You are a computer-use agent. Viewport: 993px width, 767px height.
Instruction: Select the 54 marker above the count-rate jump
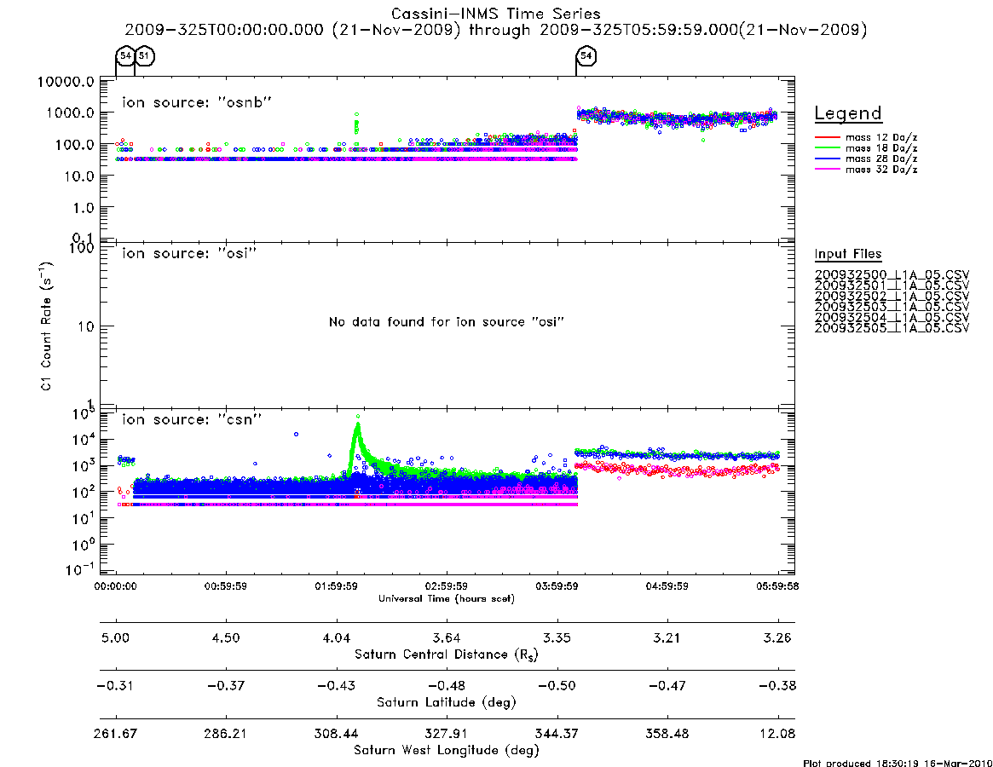(586, 55)
